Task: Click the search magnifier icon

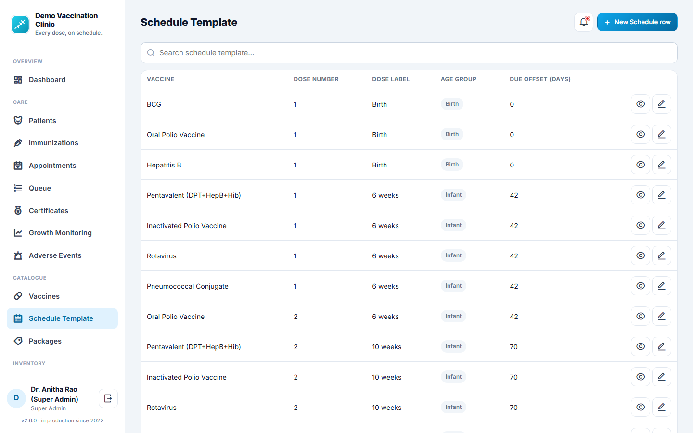Action: [151, 53]
